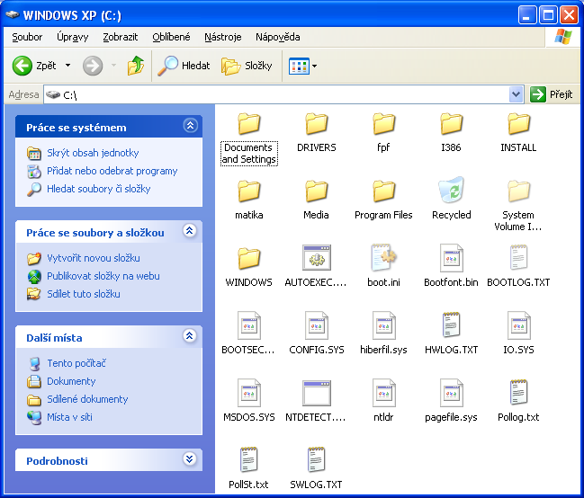
Task: Toggle the Složky folders pane button
Action: tap(247, 66)
